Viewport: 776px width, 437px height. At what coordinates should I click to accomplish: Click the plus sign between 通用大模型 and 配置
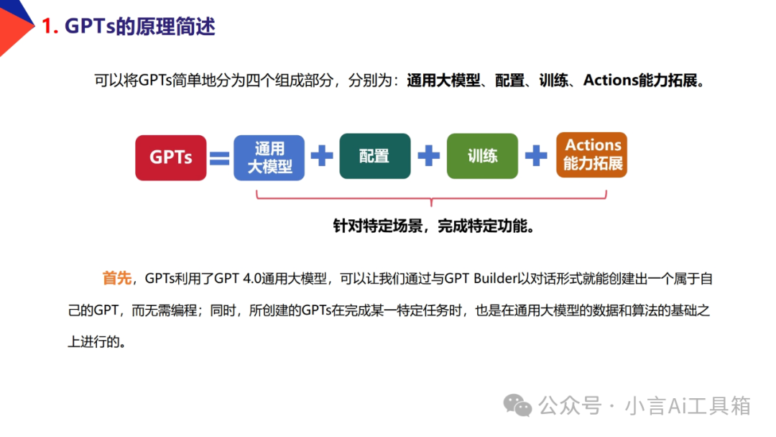pos(322,156)
